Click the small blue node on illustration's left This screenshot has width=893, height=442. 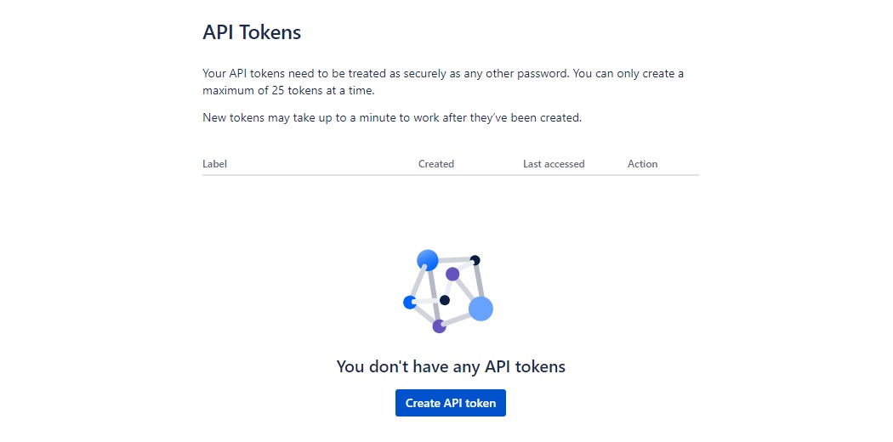[409, 302]
